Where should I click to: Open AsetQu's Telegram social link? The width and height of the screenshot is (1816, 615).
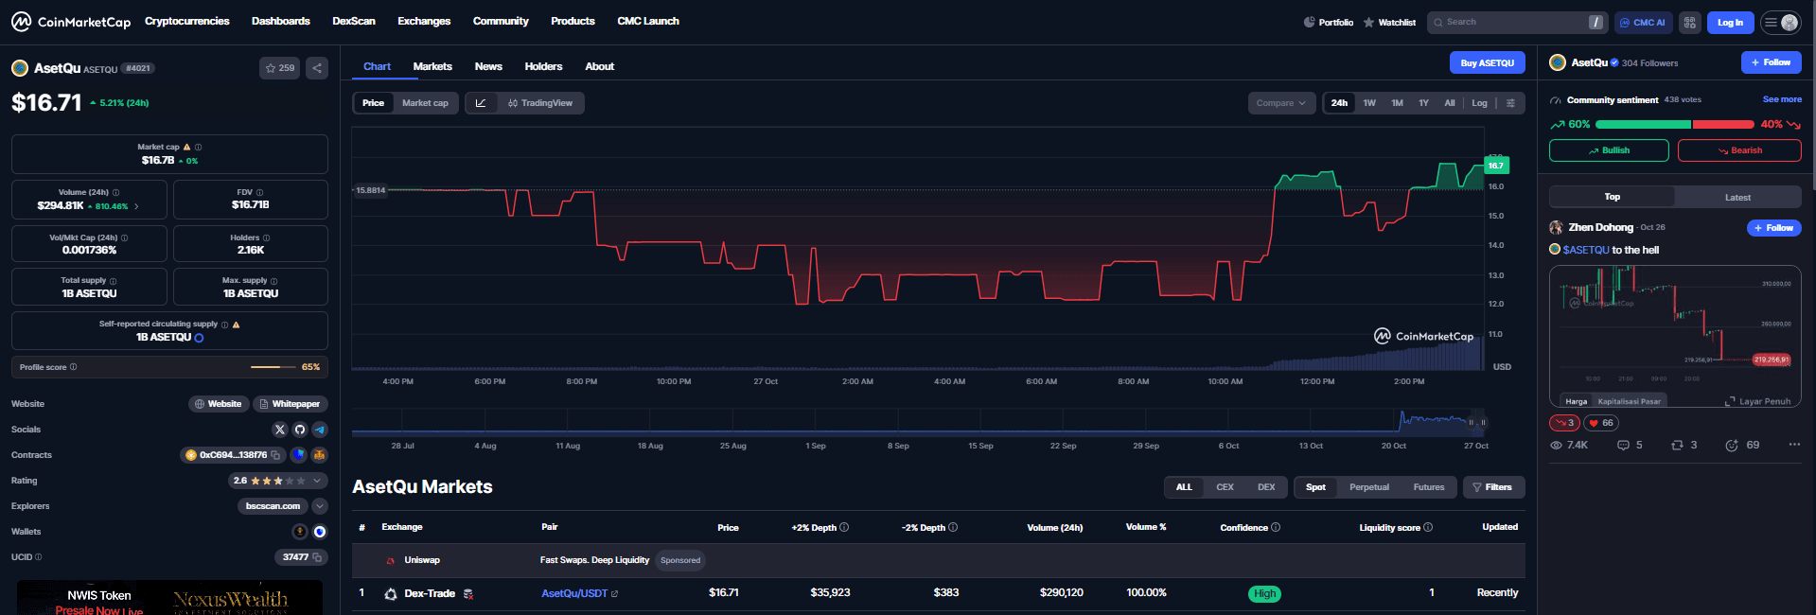(x=320, y=430)
